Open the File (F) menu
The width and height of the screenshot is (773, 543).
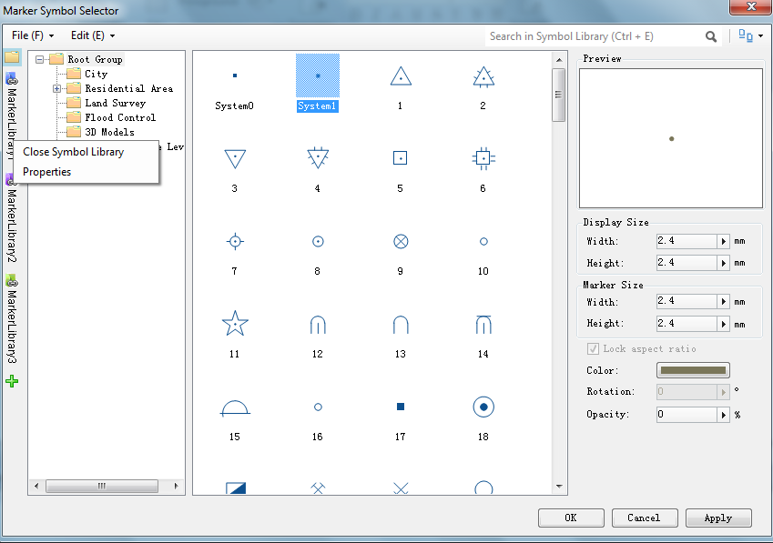pyautogui.click(x=33, y=35)
